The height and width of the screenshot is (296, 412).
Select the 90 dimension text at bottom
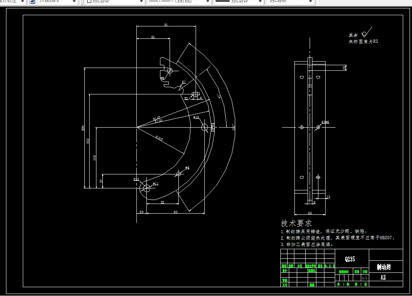(175, 212)
